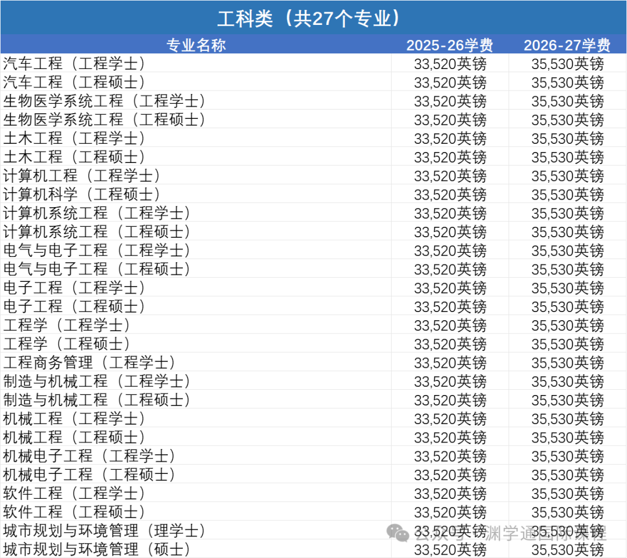Screen dimensions: 627x558
Task: Select the 土木工程（工程学士）cell
Action: coord(74,139)
